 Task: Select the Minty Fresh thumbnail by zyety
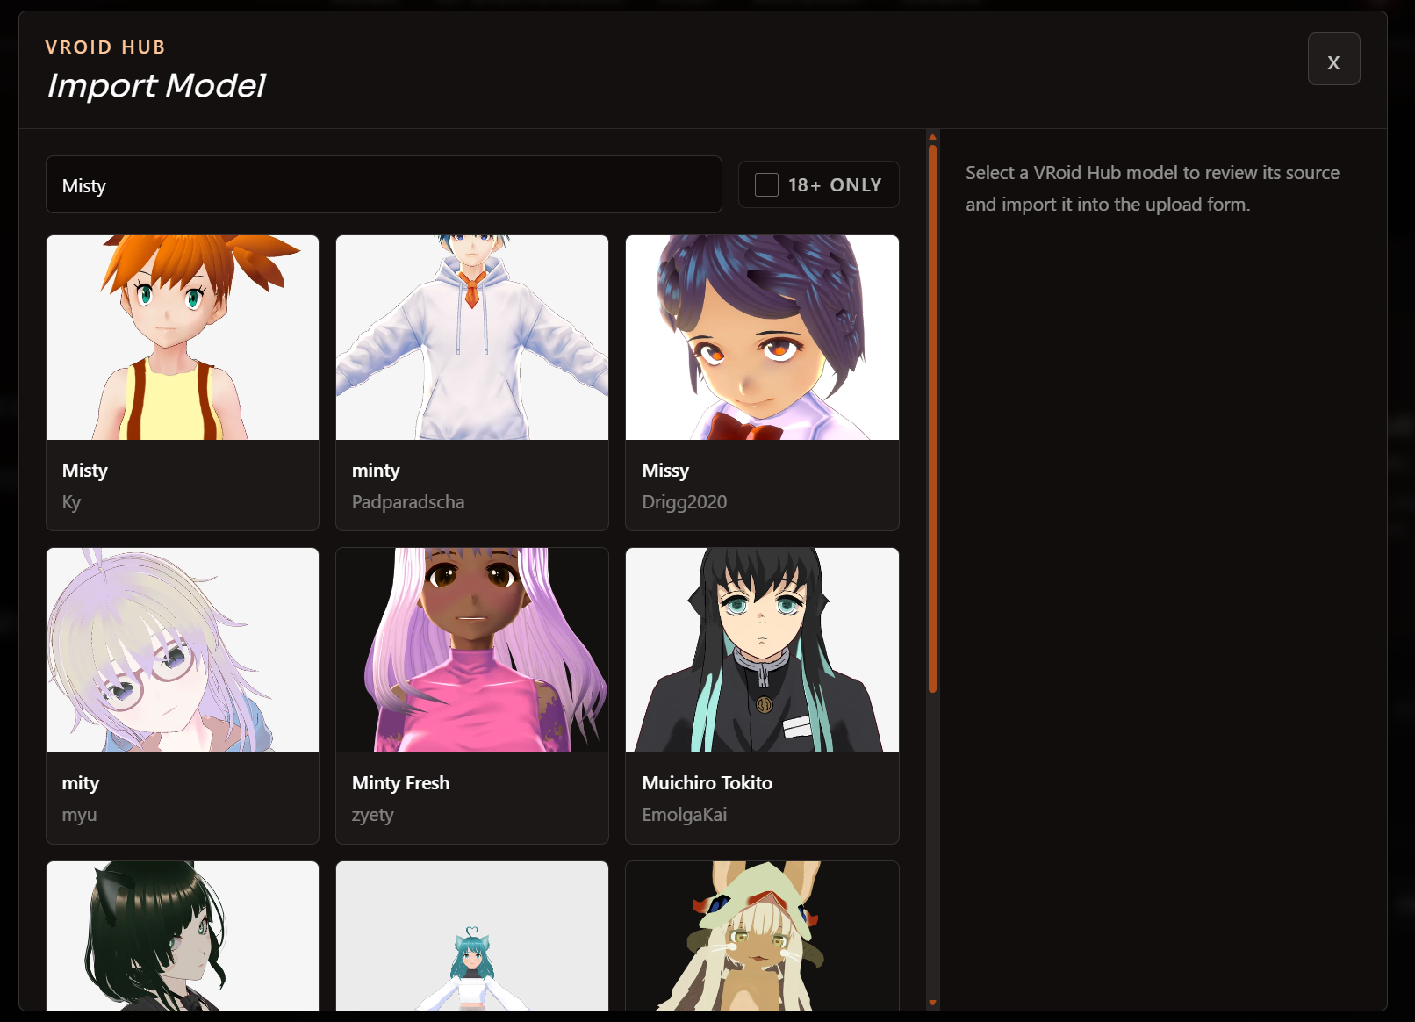tap(472, 650)
